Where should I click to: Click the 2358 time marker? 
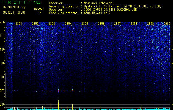[134, 23]
